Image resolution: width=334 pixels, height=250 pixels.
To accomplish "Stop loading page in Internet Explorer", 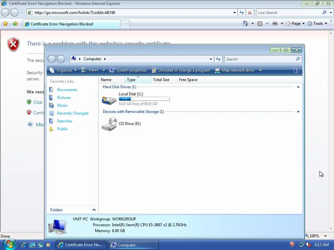I will coord(250,13).
